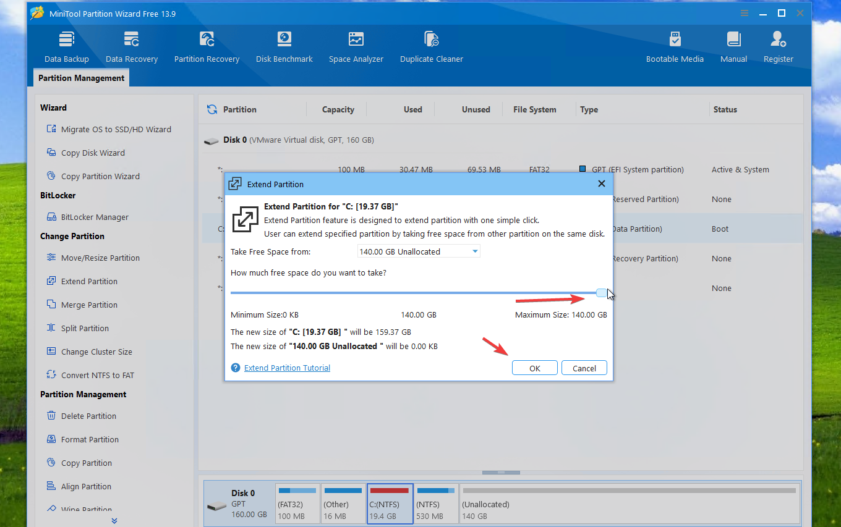Open the Data Backup tool

pos(67,48)
